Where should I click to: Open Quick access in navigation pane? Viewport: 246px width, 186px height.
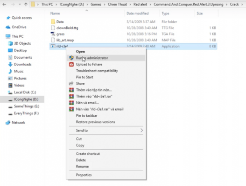(x=19, y=18)
